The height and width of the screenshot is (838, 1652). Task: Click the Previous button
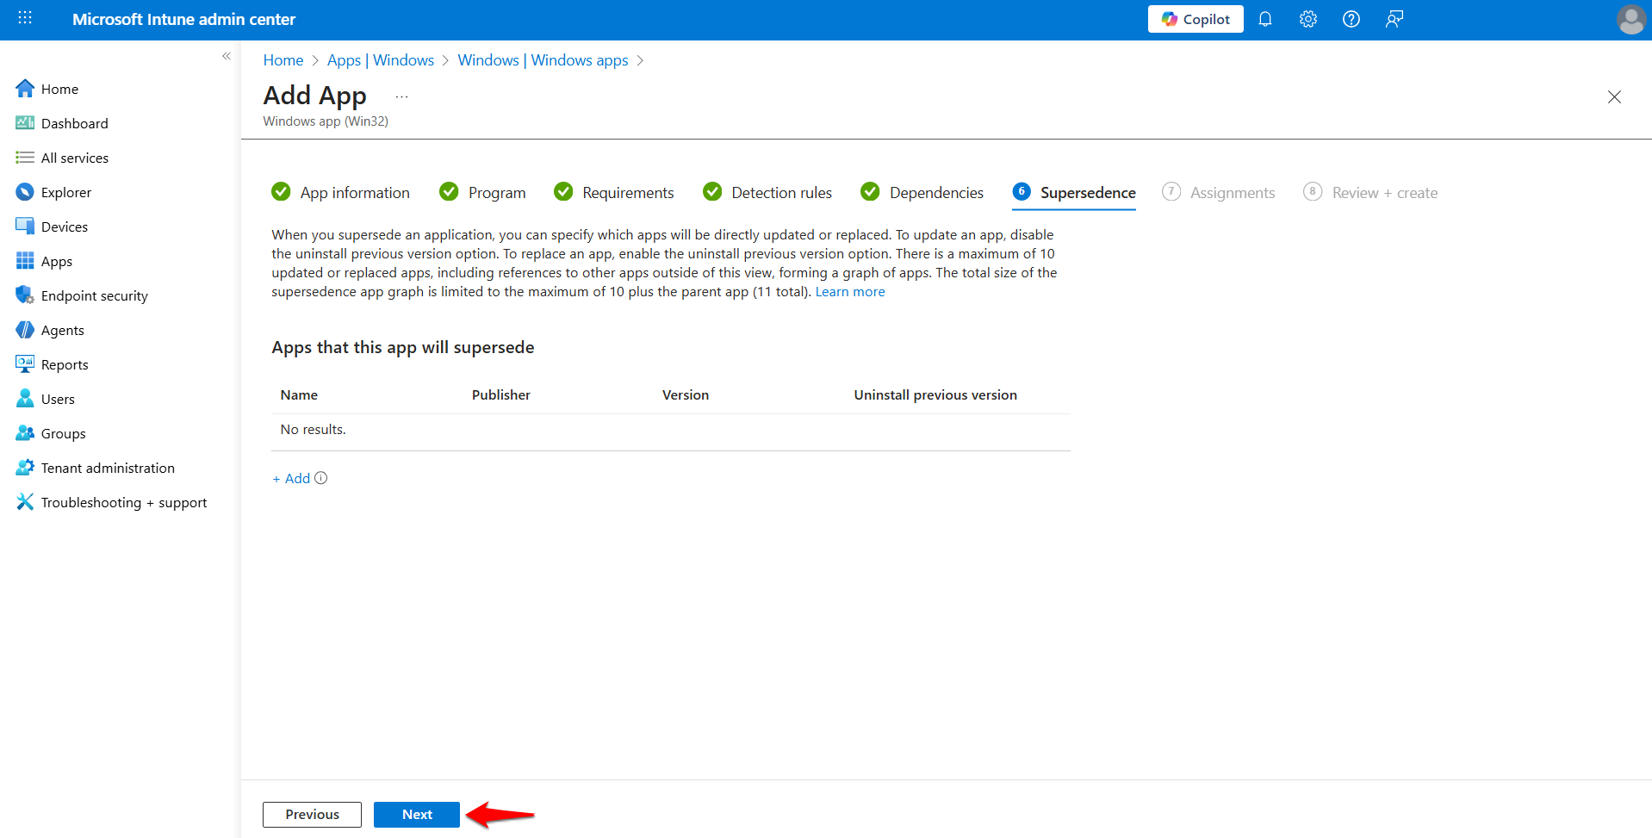(312, 815)
